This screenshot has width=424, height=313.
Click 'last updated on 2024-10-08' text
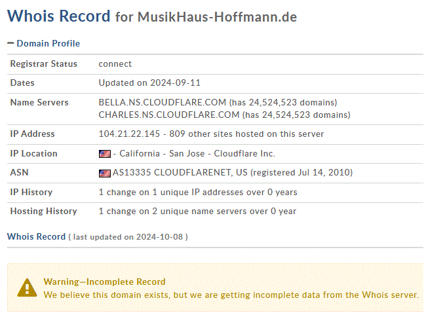pyautogui.click(x=128, y=237)
